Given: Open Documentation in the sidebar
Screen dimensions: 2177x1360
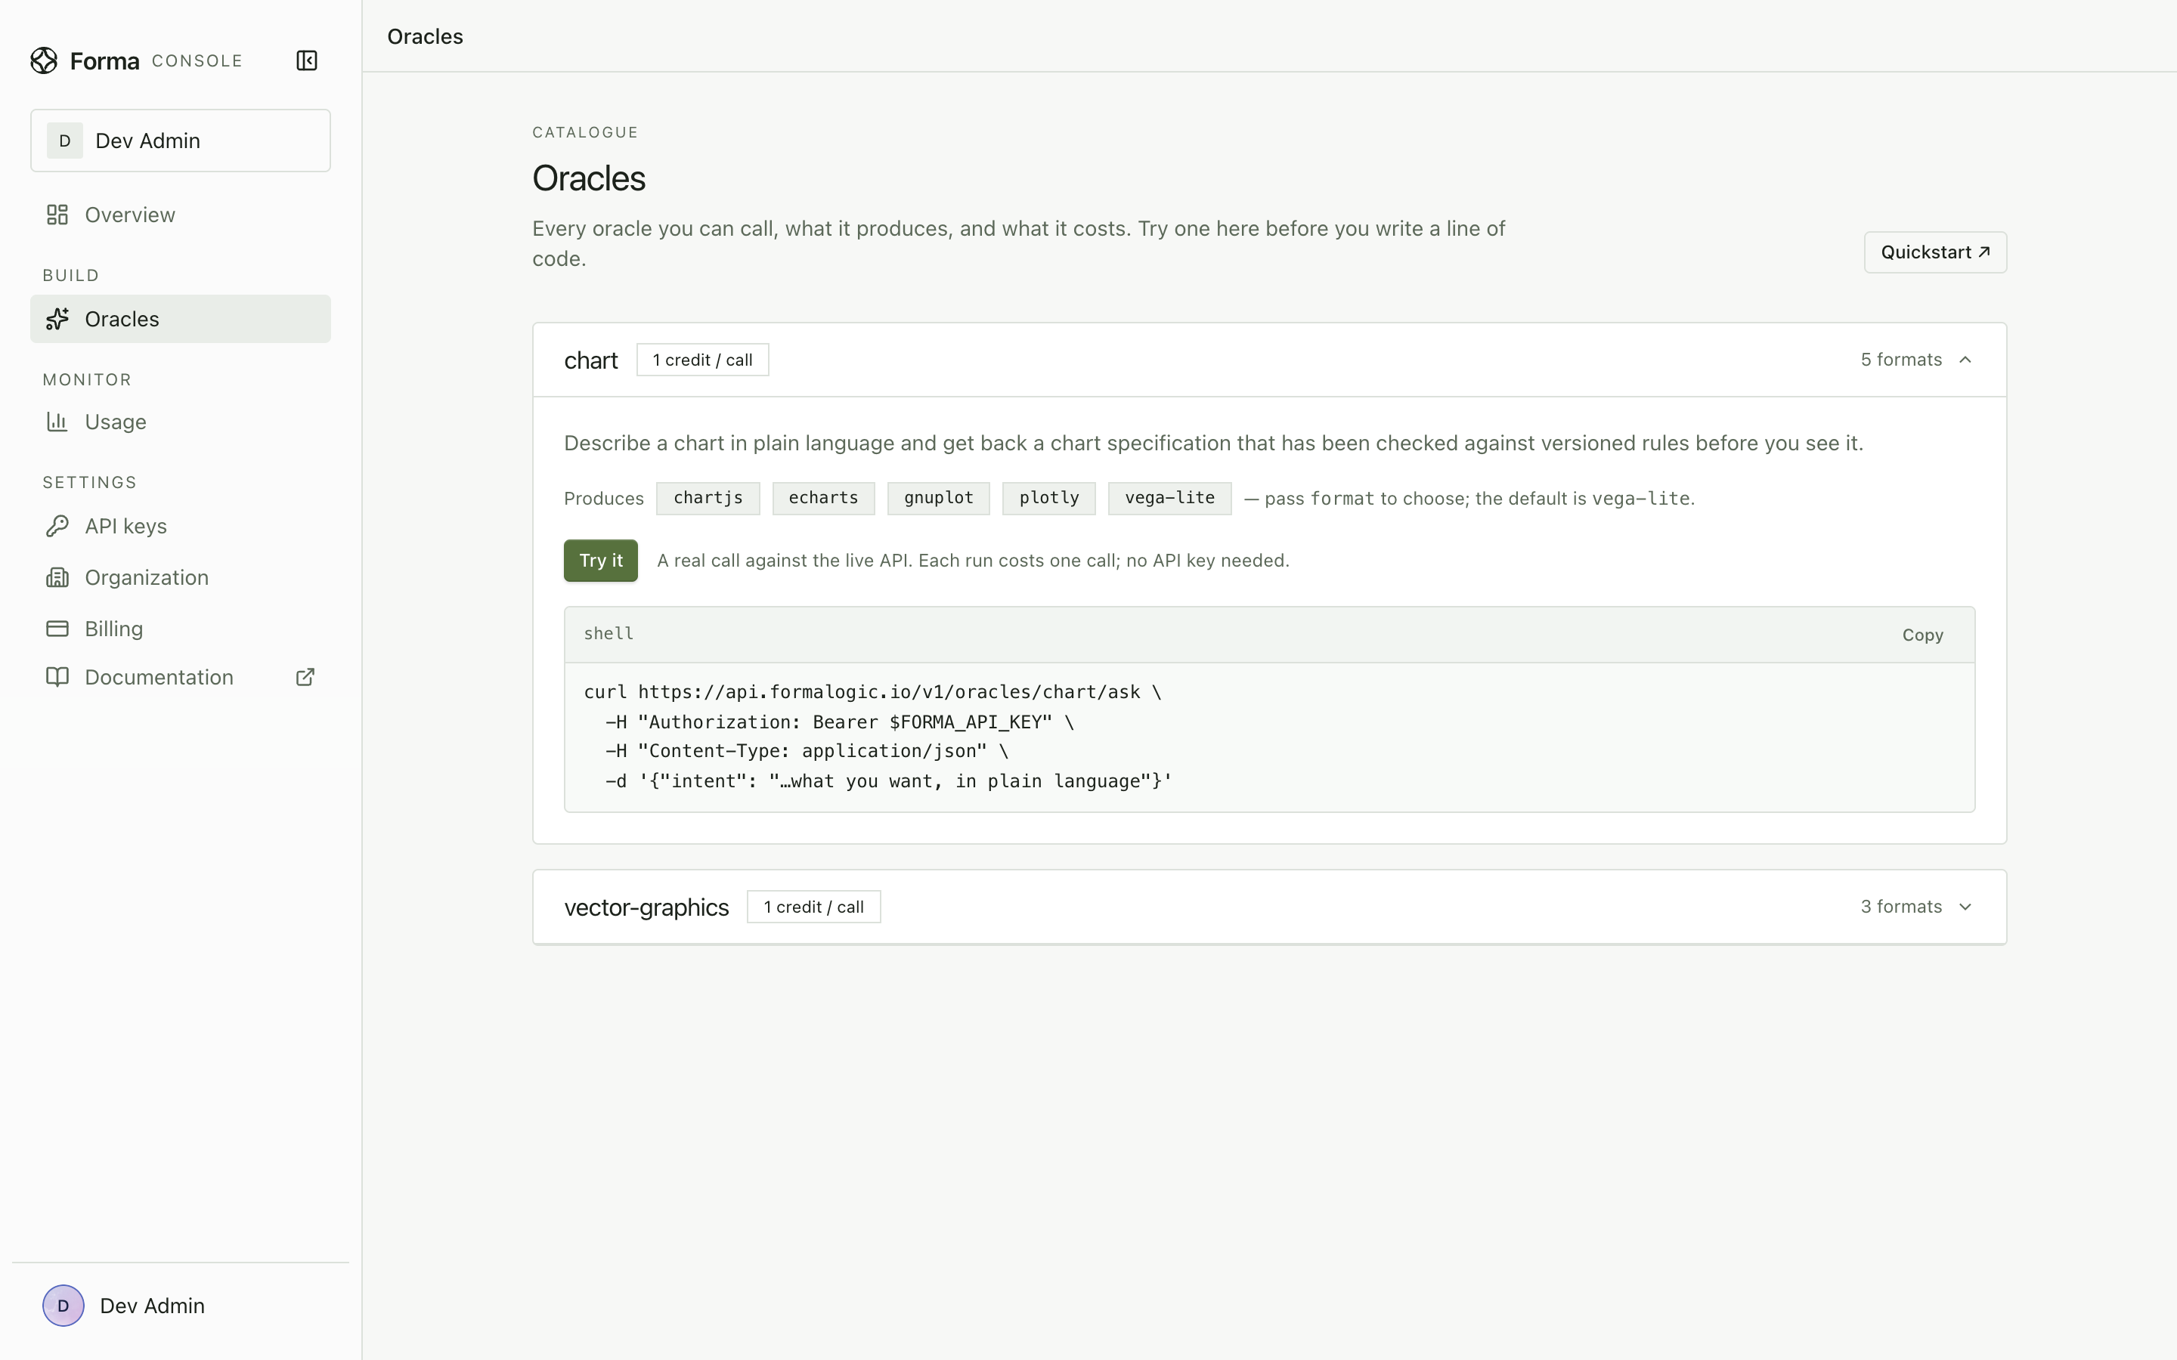Looking at the screenshot, I should (181, 677).
